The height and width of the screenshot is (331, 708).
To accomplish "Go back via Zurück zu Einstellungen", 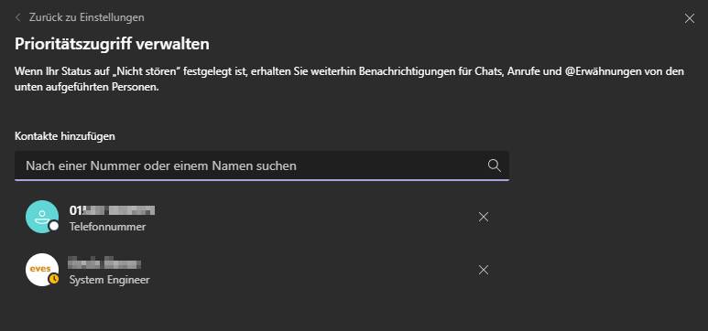I will pos(87,17).
